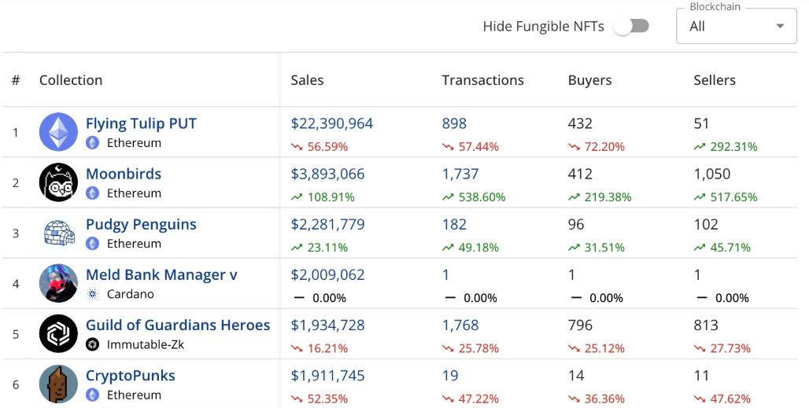Click the Guild of Guardians Heroes logo

pos(58,333)
